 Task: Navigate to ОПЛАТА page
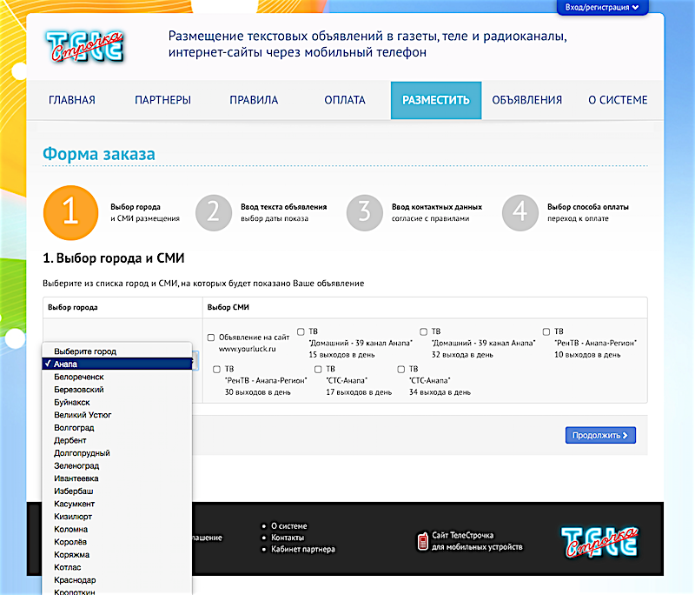pyautogui.click(x=345, y=100)
